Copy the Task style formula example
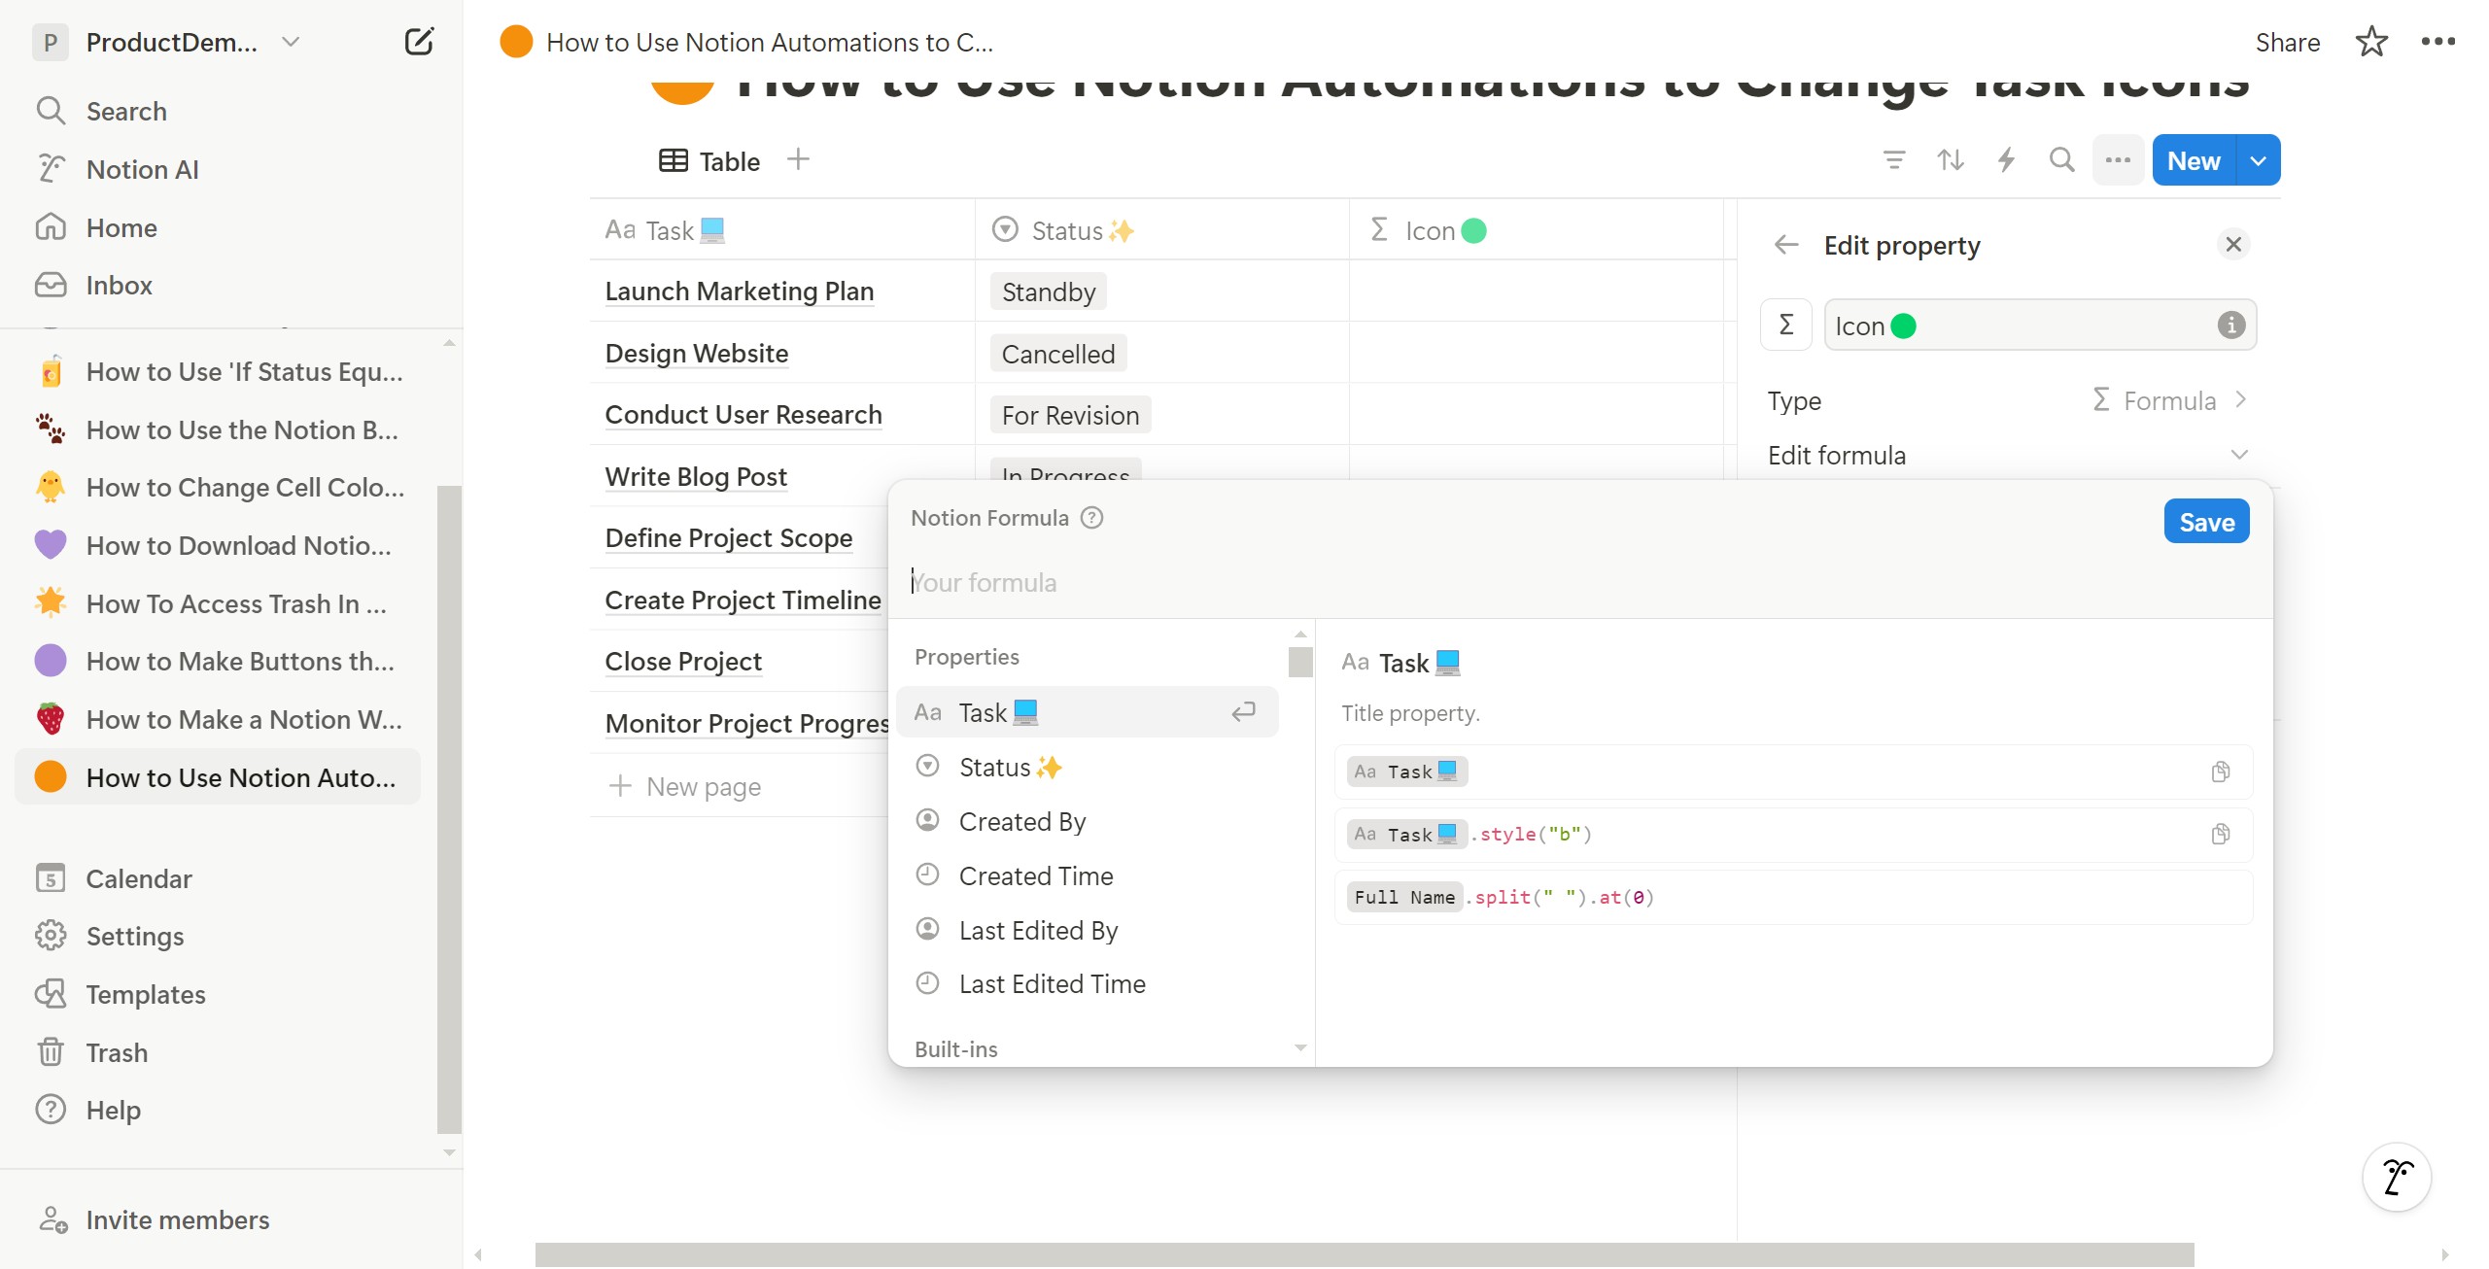The width and height of the screenshot is (2489, 1269). point(2220,835)
